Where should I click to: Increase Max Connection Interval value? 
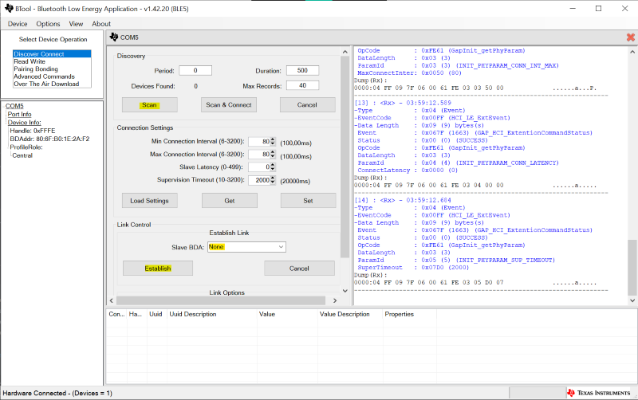pos(273,152)
